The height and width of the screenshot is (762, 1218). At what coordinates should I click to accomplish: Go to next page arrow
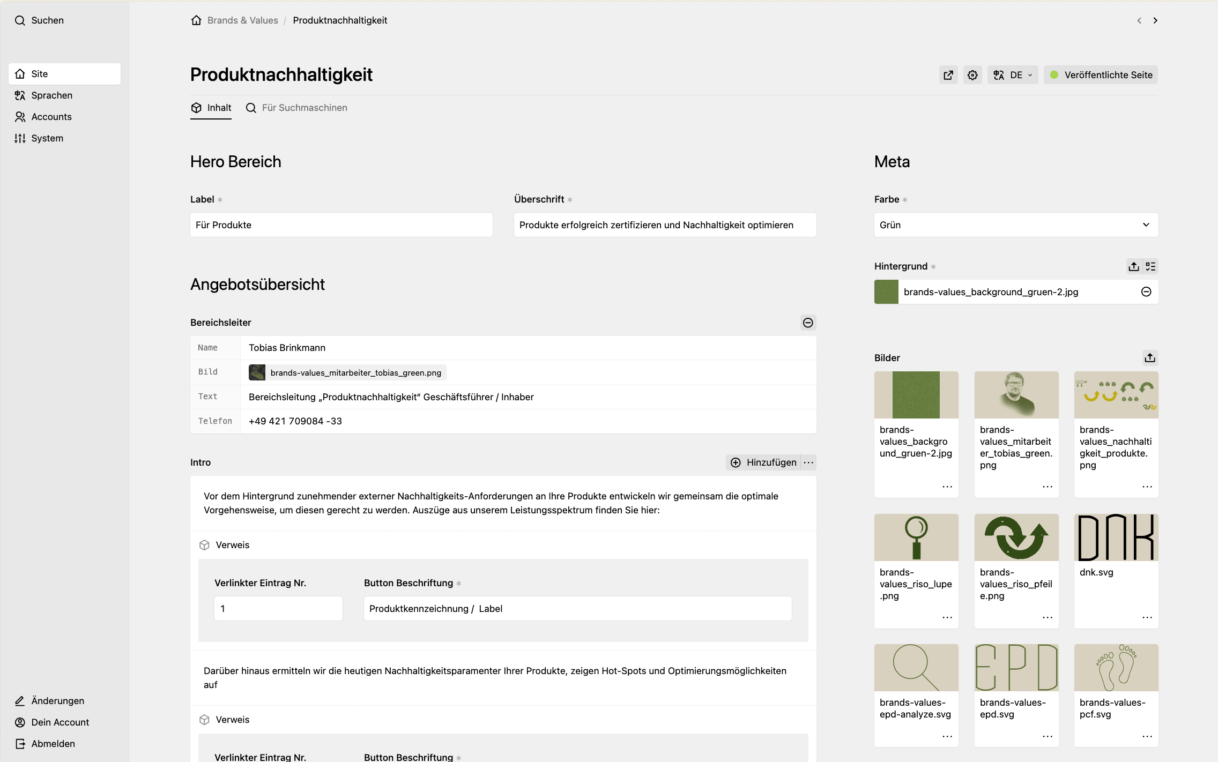click(x=1155, y=20)
